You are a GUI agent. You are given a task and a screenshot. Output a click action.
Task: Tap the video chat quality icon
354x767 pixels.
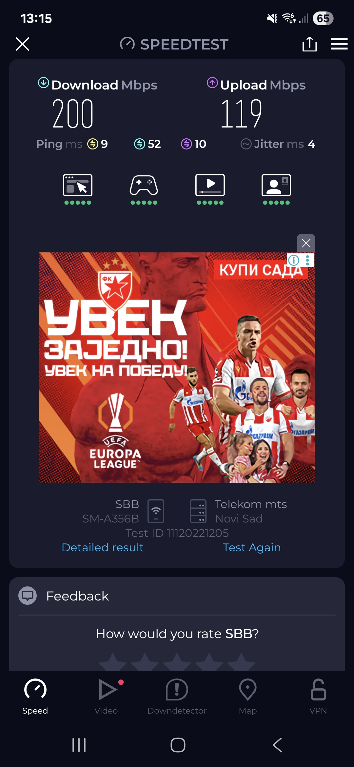pyautogui.click(x=276, y=185)
